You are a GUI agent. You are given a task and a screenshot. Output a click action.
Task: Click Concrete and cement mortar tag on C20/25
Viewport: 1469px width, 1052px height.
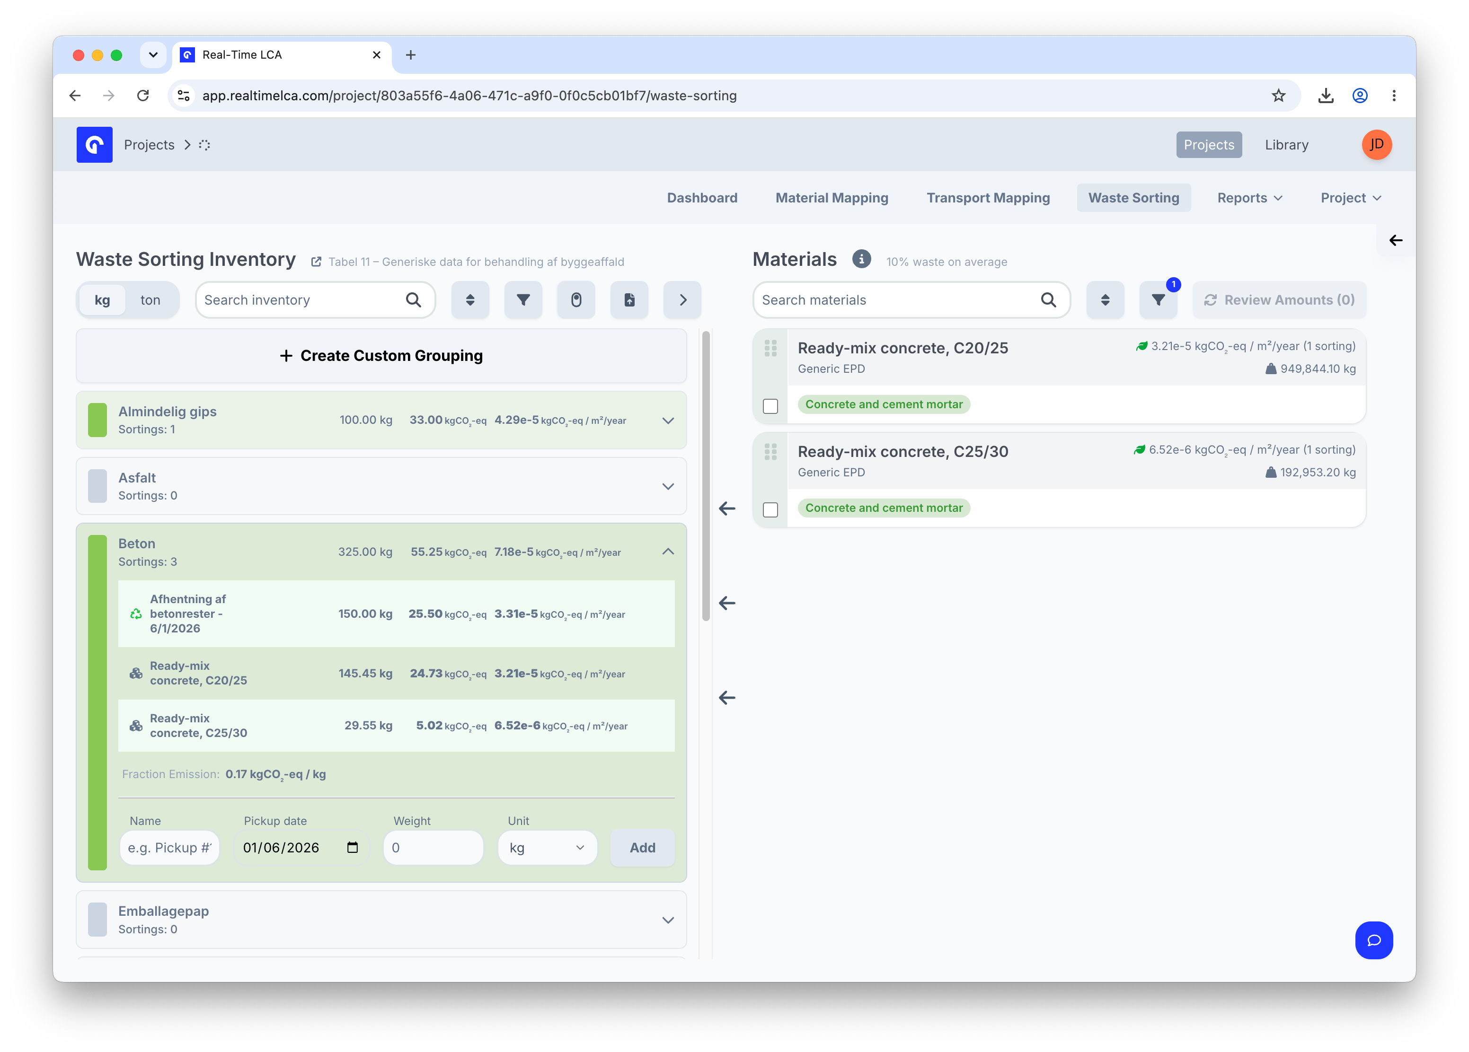(884, 404)
